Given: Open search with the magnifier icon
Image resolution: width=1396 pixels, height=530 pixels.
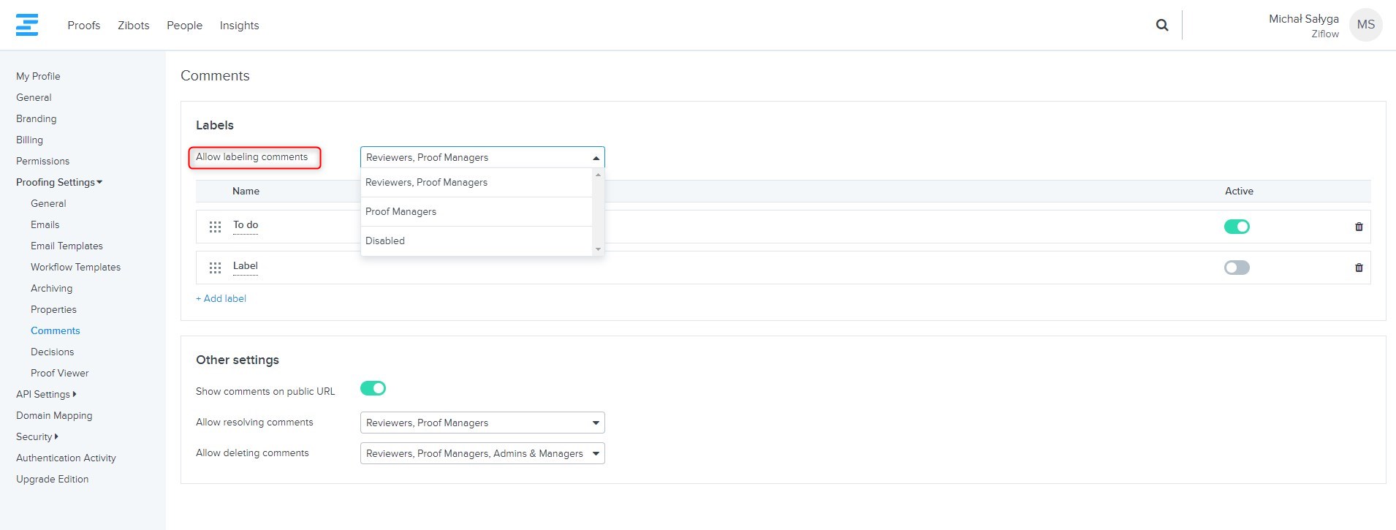Looking at the screenshot, I should pyautogui.click(x=1161, y=26).
